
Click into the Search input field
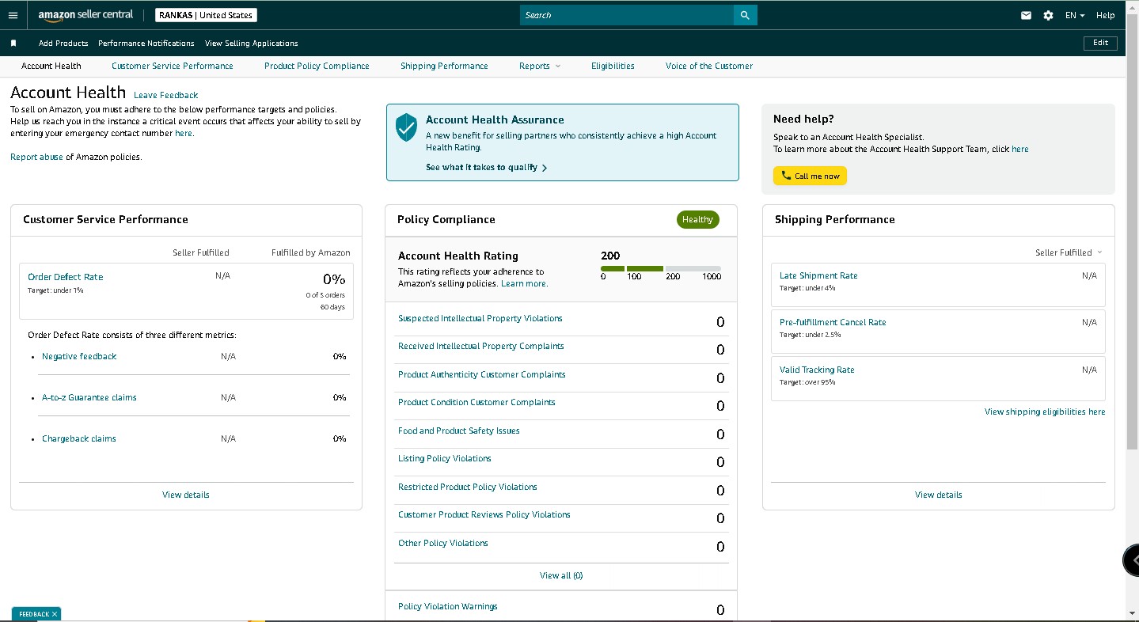tap(627, 15)
